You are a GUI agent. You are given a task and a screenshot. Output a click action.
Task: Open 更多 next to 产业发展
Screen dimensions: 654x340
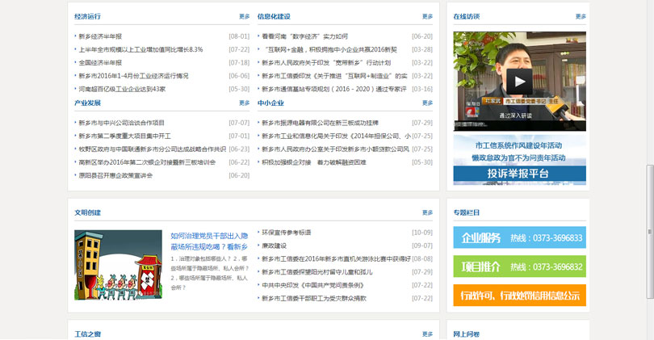click(244, 103)
